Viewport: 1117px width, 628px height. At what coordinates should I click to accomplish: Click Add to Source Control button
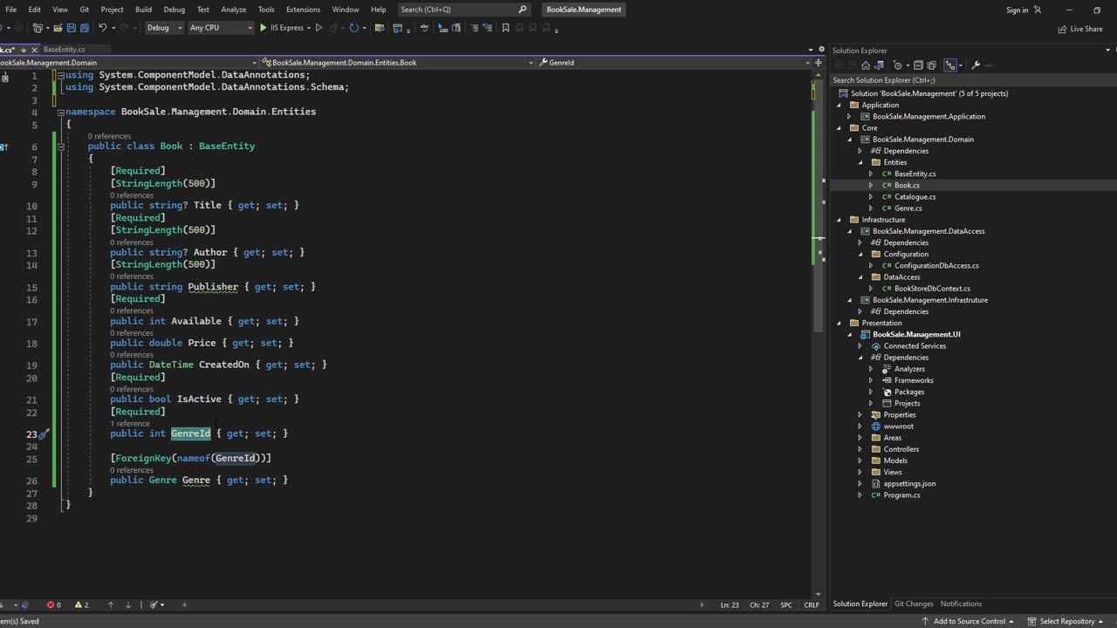point(967,621)
